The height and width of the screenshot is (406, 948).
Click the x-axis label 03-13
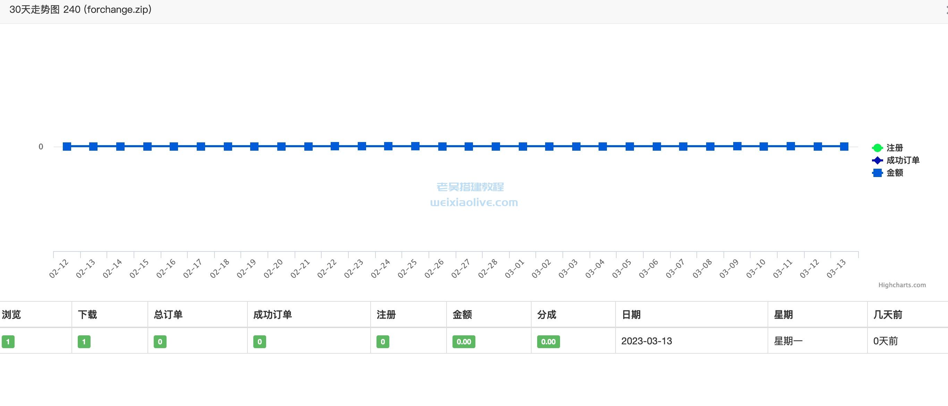tap(836, 268)
